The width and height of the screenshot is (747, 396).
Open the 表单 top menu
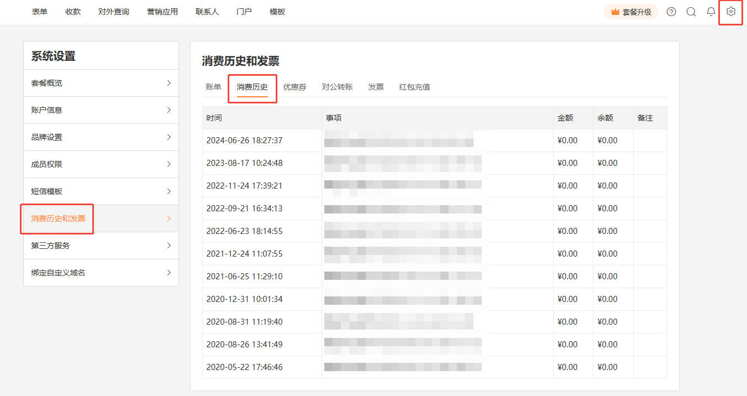pyautogui.click(x=40, y=12)
